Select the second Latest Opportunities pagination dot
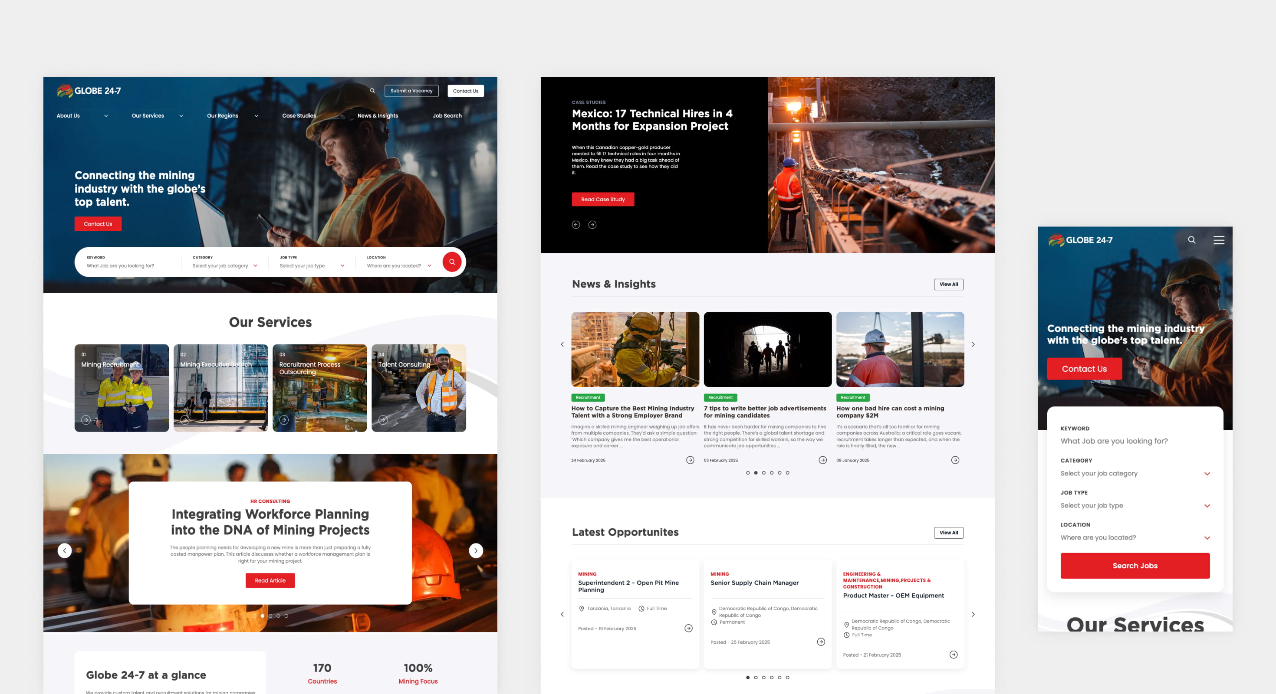 point(755,678)
